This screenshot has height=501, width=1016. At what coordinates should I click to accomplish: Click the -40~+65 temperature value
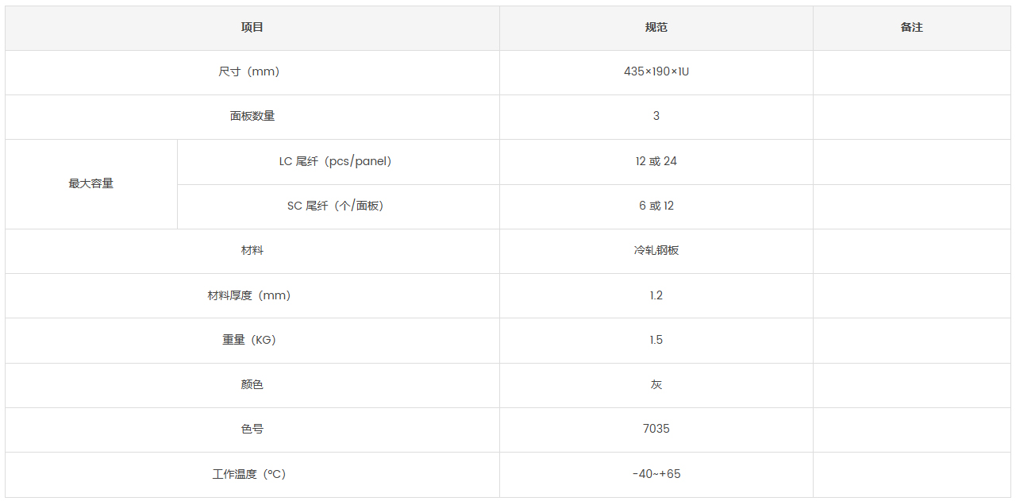[656, 475]
